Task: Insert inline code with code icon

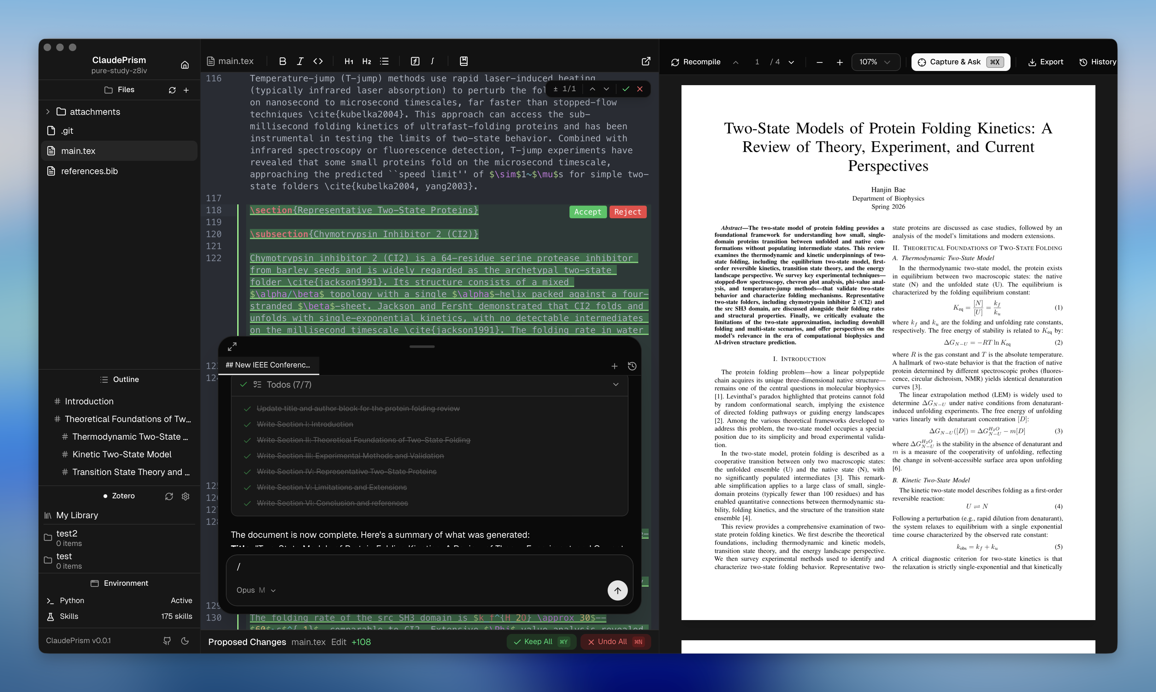Action: [318, 61]
